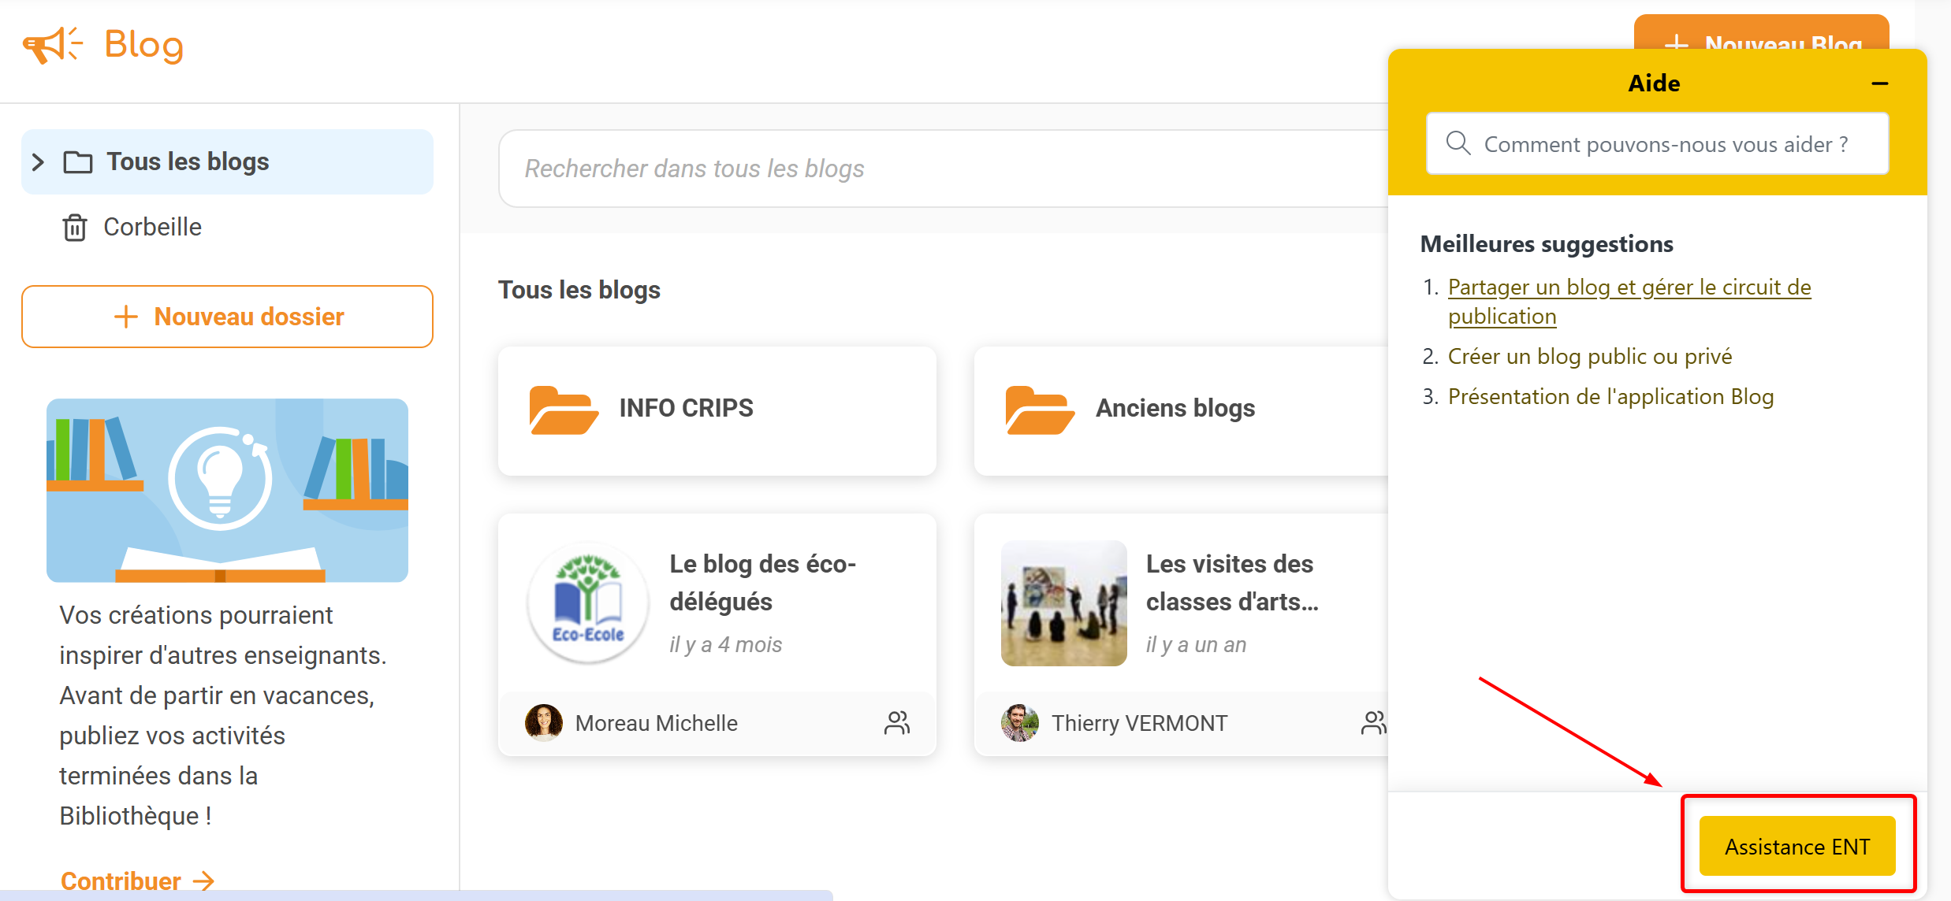Click the Eco-Ecole blog thumbnail
The height and width of the screenshot is (901, 1951).
pos(587,603)
